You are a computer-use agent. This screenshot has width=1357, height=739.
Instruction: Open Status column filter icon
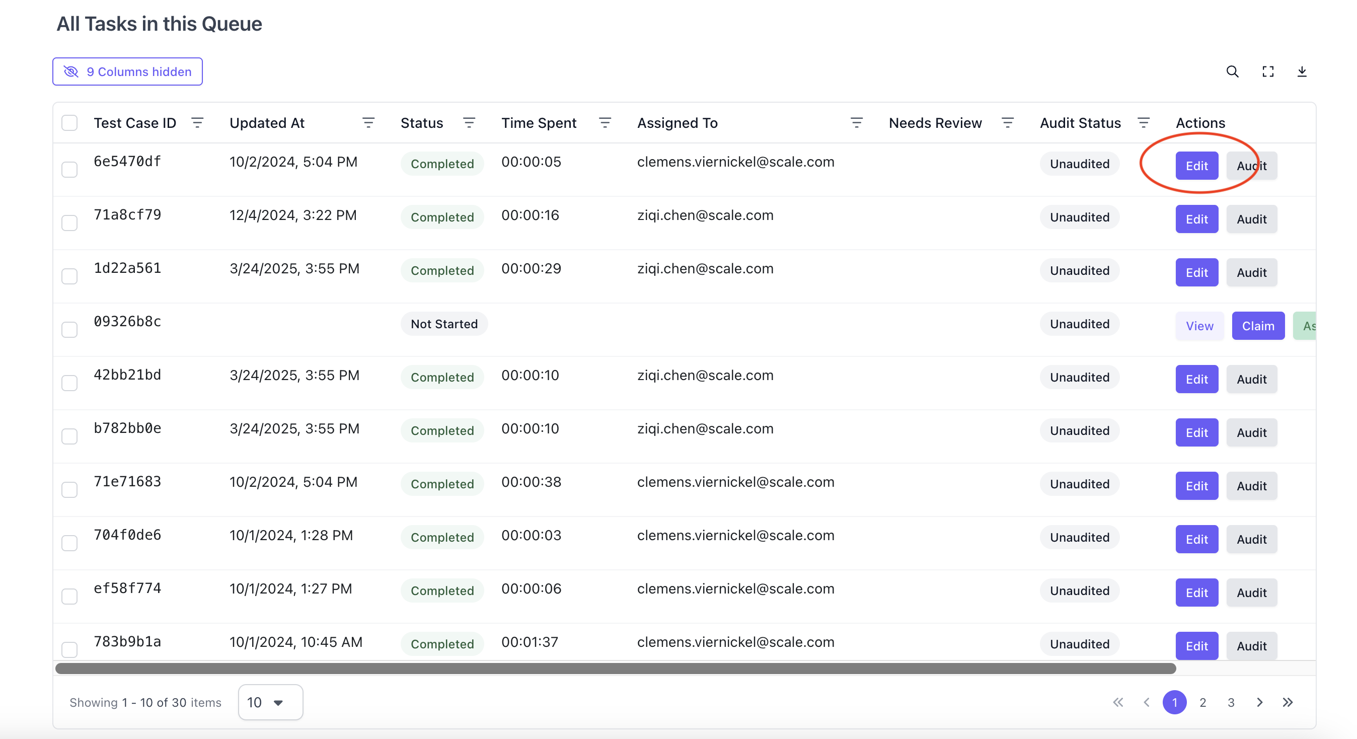click(469, 123)
